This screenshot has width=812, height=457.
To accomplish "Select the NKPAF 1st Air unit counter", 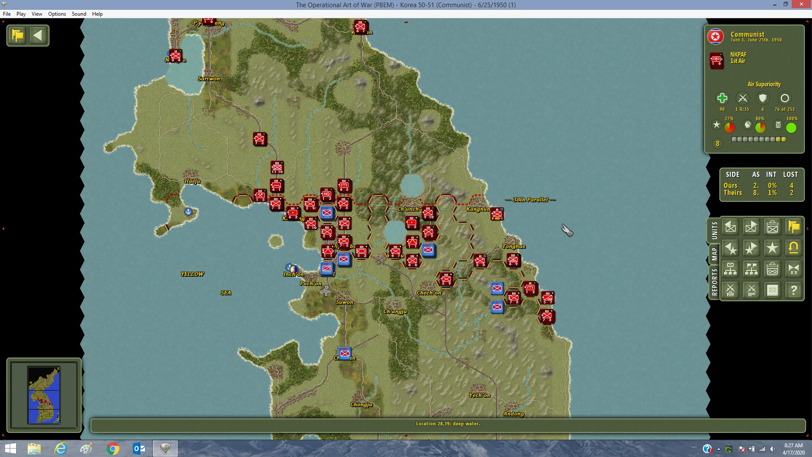I will [x=716, y=60].
